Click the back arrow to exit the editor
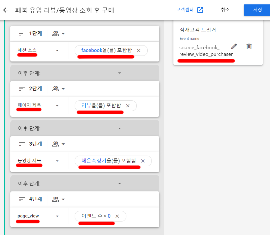This screenshot has height=235, width=270. 6,10
